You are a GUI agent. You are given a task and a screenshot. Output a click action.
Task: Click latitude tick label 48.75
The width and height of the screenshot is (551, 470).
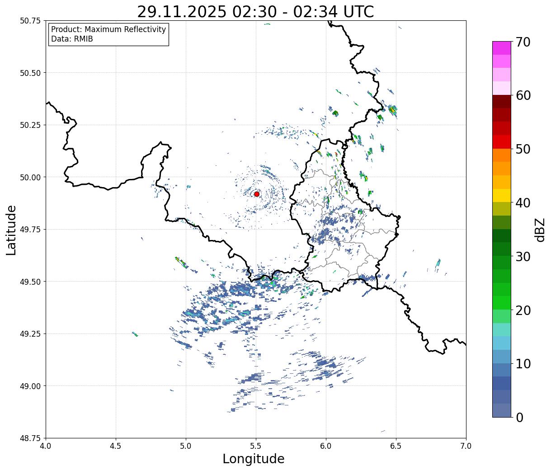30,438
